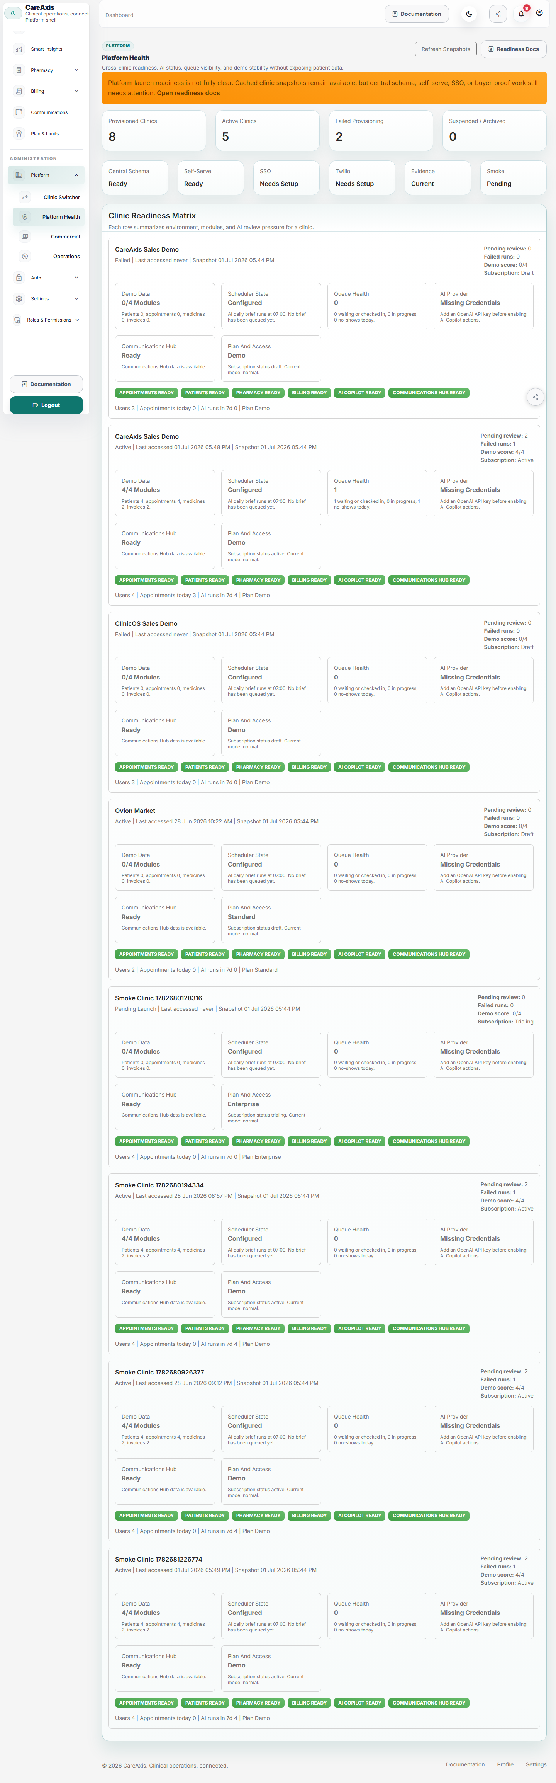The image size is (556, 1783).
Task: Toggle dark mode moon icon
Action: tap(469, 14)
